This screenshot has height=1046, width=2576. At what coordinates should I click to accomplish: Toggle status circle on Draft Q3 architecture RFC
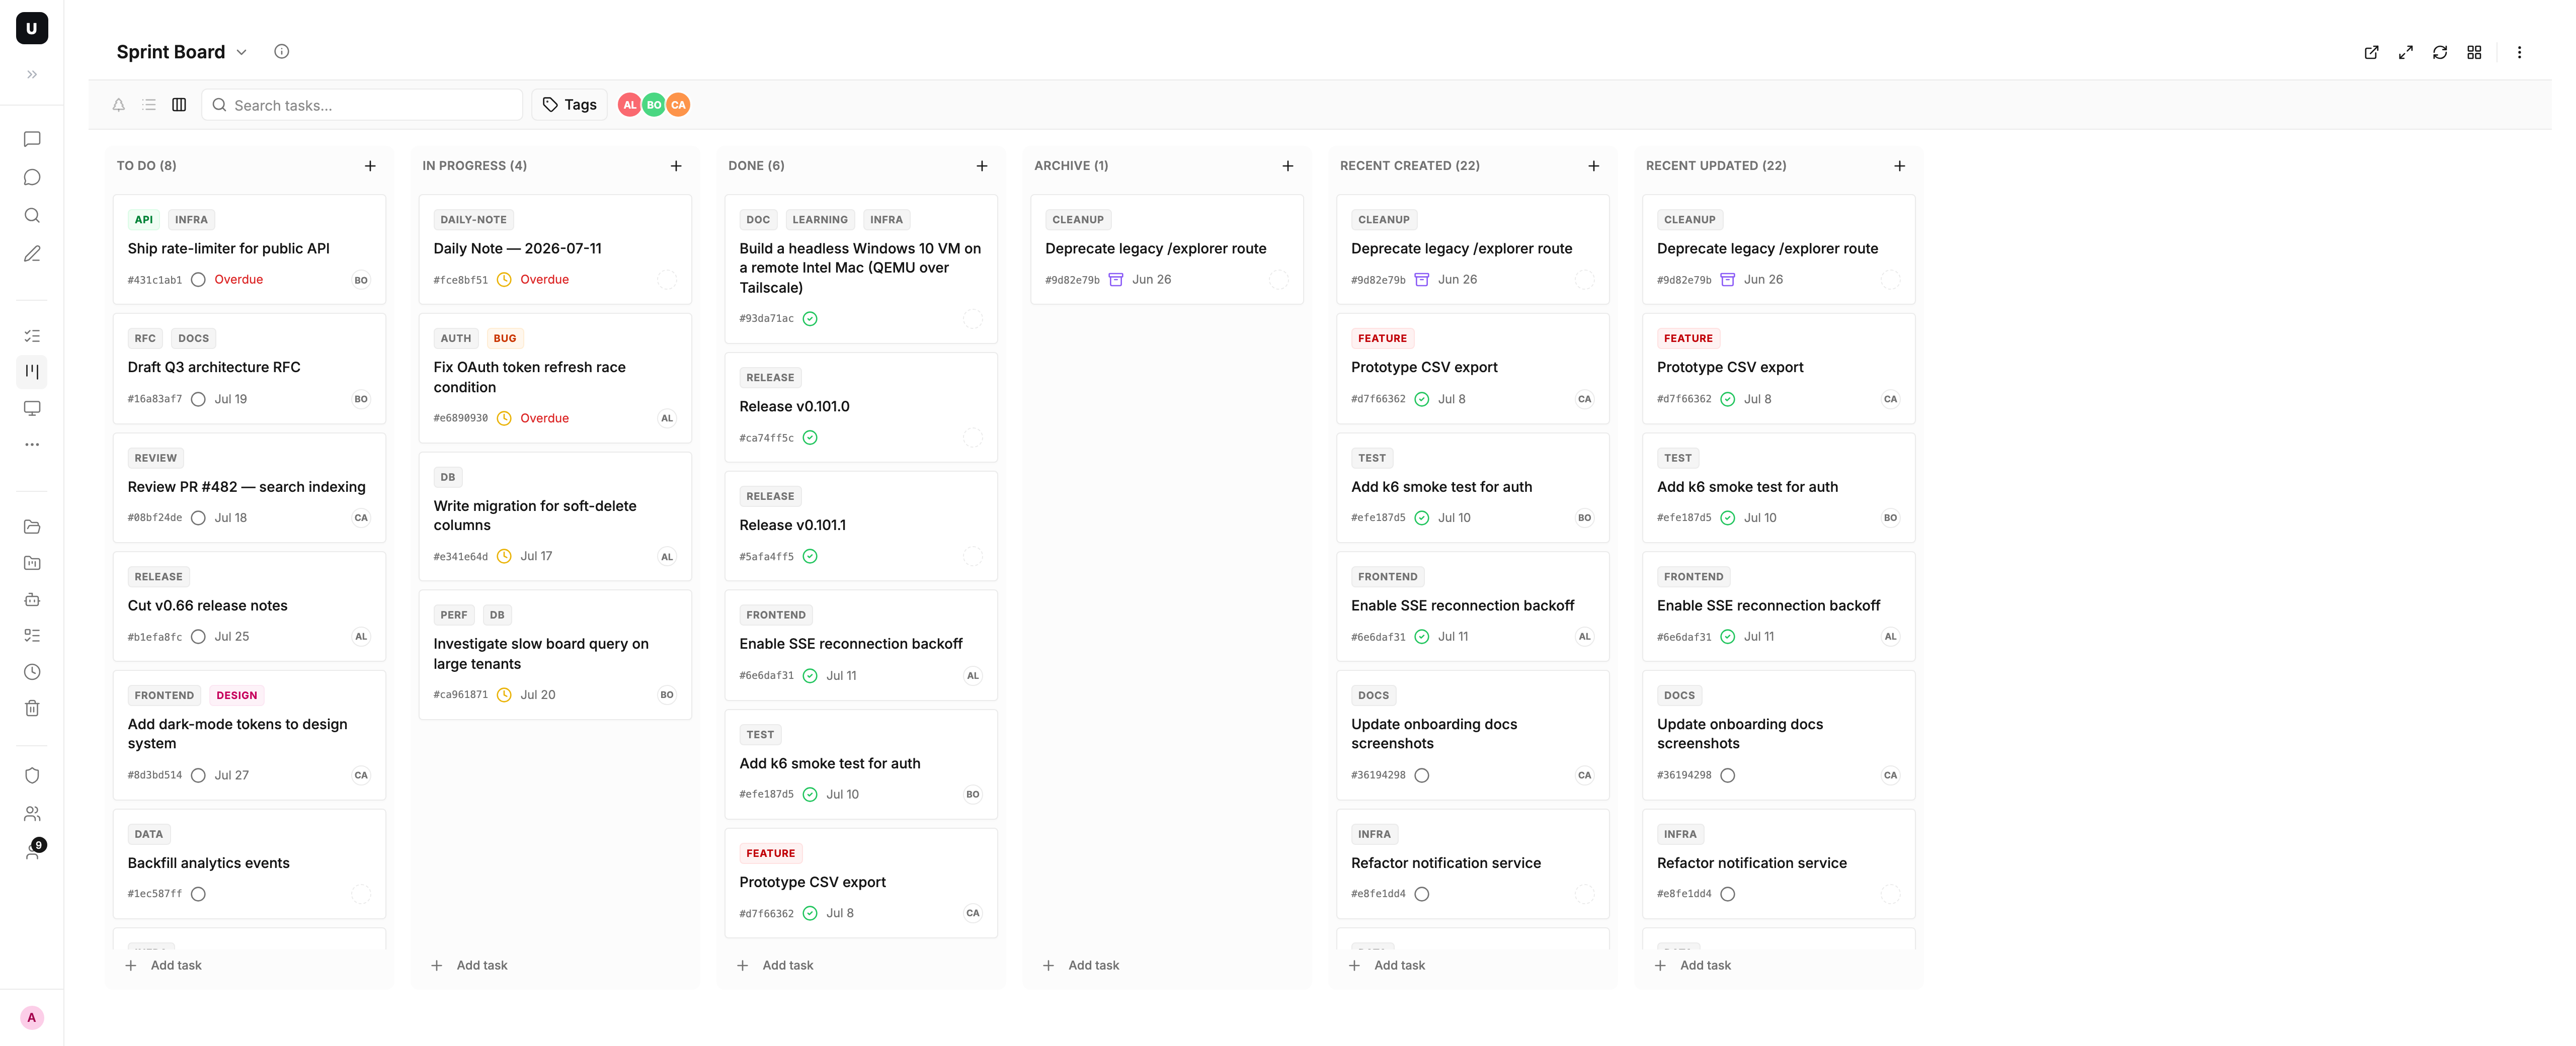click(x=198, y=399)
